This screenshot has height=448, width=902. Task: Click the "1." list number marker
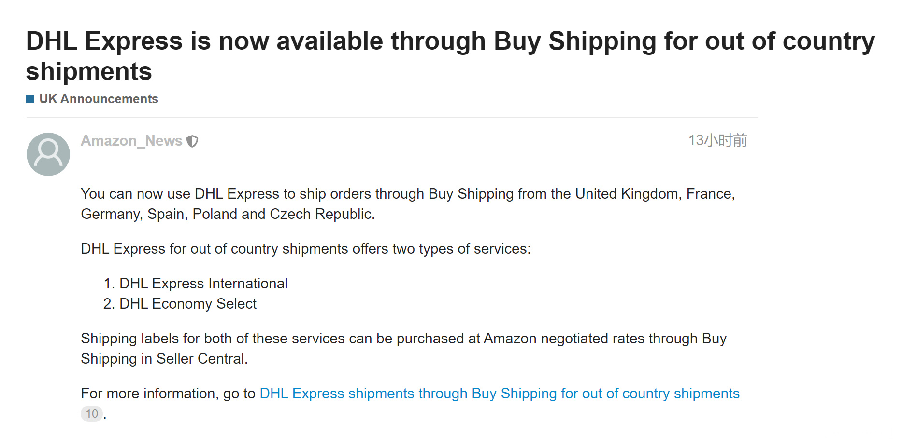point(109,284)
